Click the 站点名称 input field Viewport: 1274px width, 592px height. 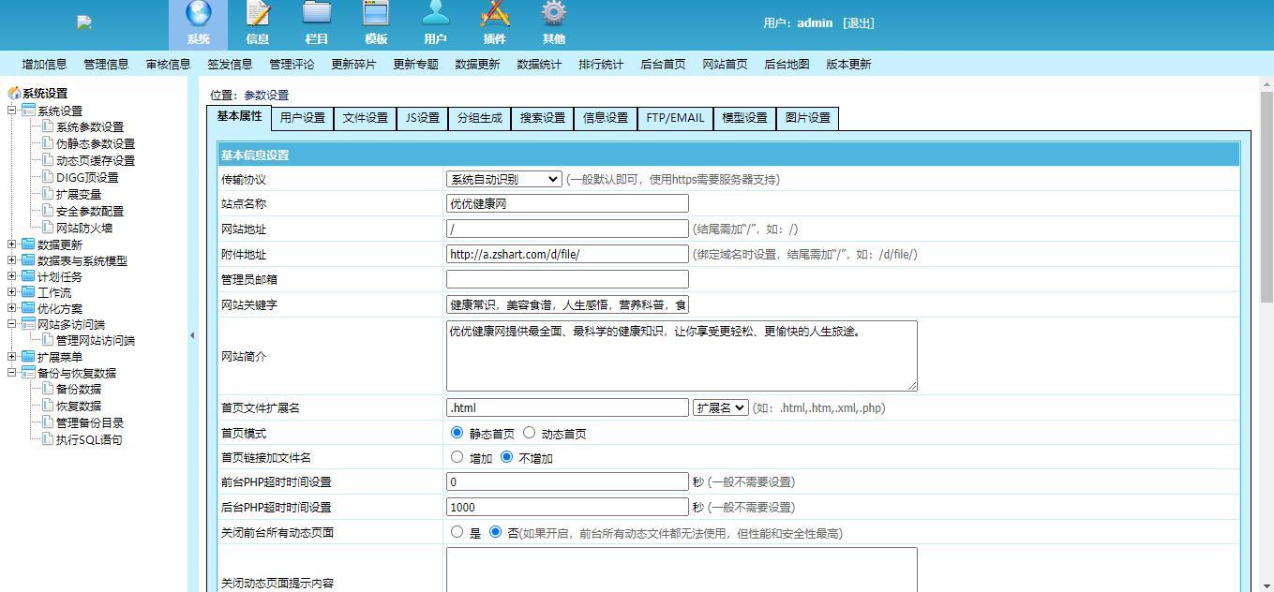click(567, 203)
